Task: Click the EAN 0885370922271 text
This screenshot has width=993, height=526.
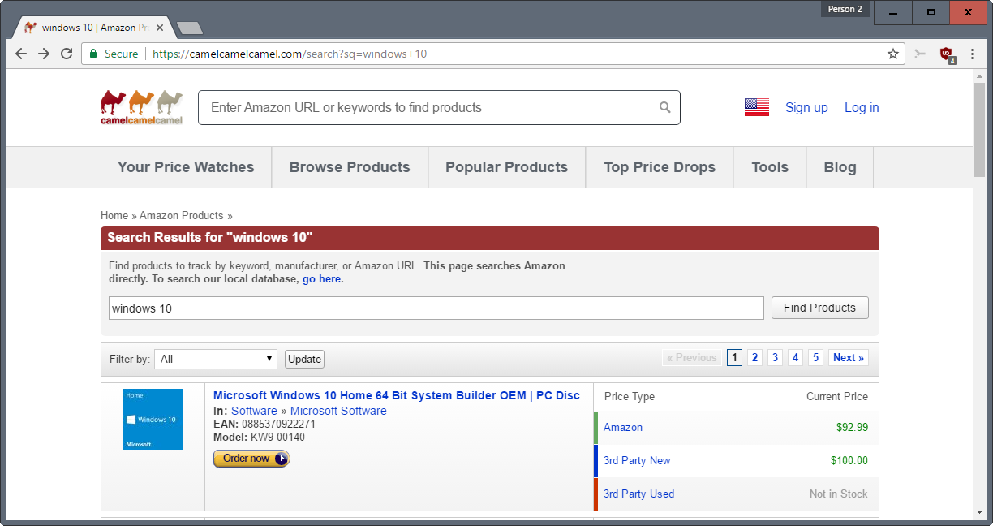Action: coord(264,424)
